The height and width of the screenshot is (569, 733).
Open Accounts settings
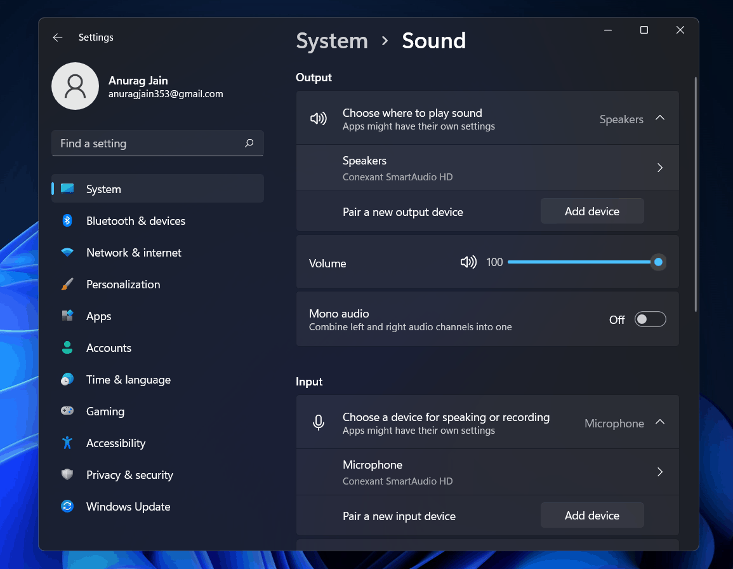point(157,347)
